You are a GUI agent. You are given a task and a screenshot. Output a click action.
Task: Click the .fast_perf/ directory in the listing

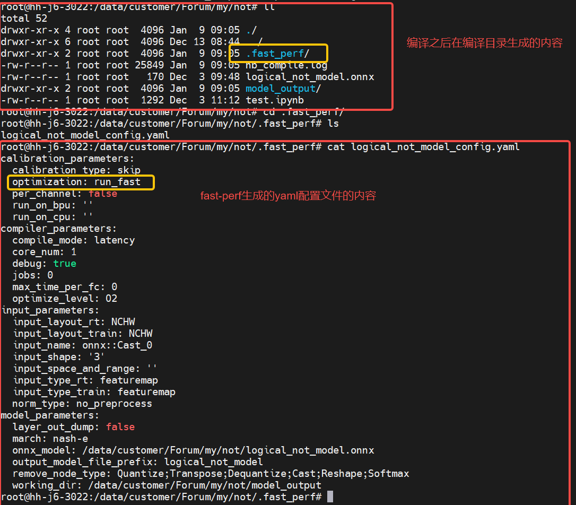277,54
